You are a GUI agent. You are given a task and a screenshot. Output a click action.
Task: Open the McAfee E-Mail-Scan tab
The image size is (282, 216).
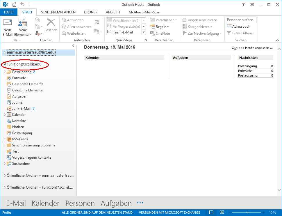tap(144, 12)
